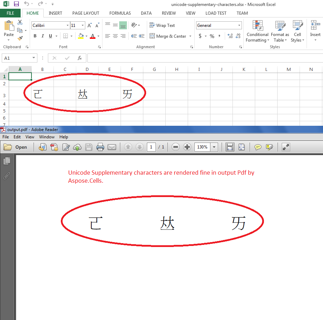
Task: Click the Open button in Adobe Reader
Action: click(x=16, y=147)
